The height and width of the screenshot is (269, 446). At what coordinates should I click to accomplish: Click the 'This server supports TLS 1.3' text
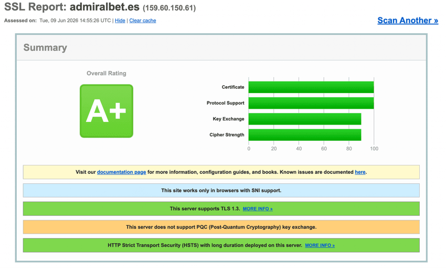click(205, 209)
